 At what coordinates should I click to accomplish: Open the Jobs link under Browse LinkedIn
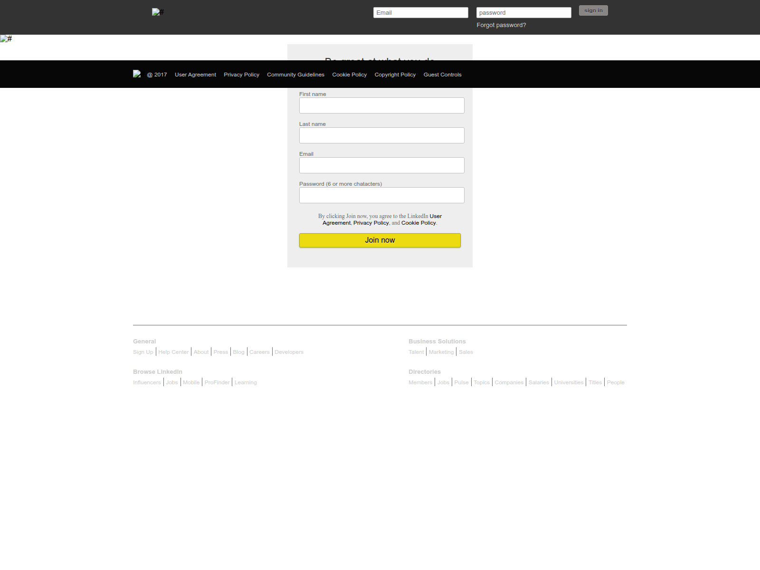172,382
